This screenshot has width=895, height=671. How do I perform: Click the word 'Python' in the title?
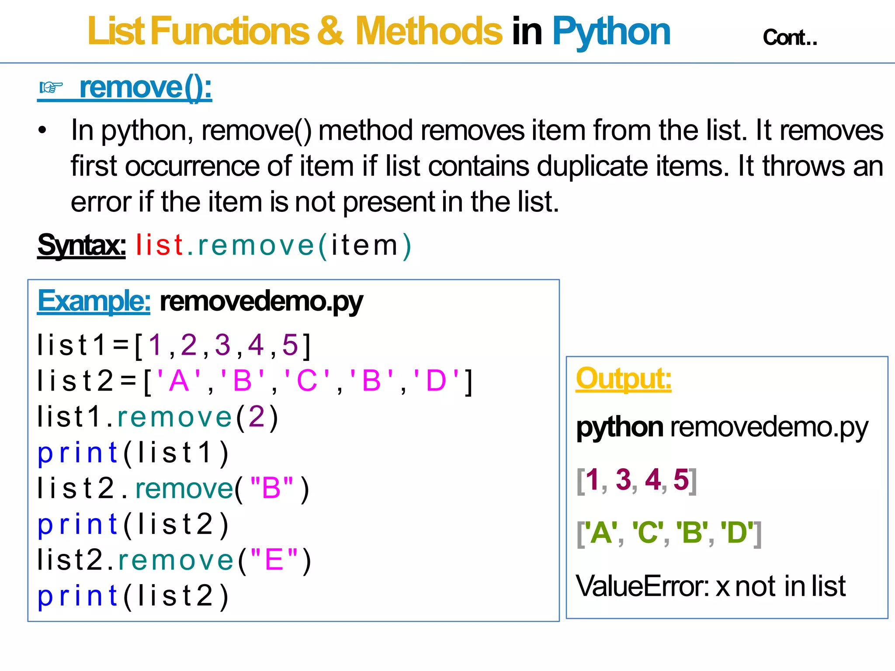click(x=611, y=33)
